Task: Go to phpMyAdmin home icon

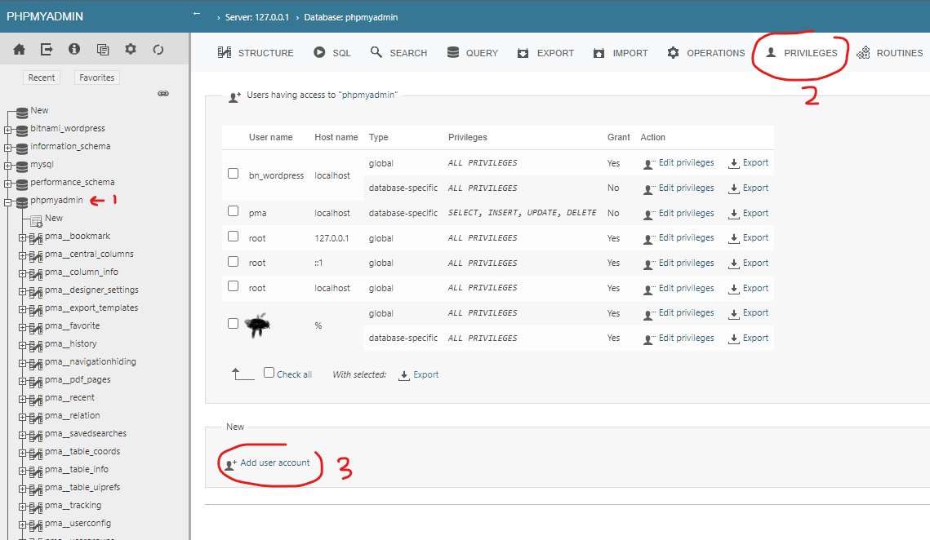Action: tap(19, 49)
